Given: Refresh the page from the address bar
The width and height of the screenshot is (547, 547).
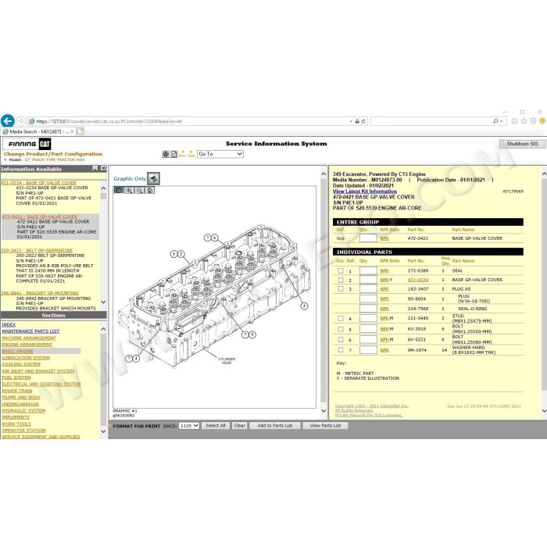Looking at the screenshot, I should (x=363, y=121).
